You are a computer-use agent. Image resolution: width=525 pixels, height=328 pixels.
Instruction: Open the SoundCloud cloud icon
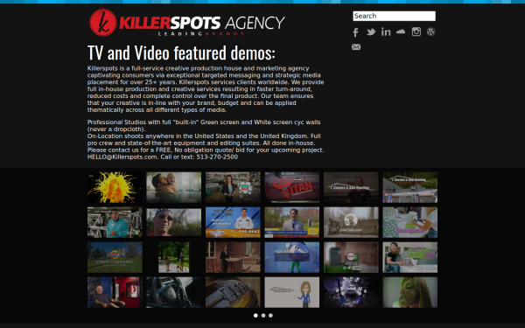point(401,31)
